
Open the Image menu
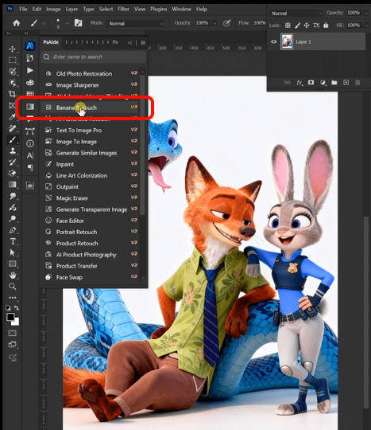tap(53, 9)
